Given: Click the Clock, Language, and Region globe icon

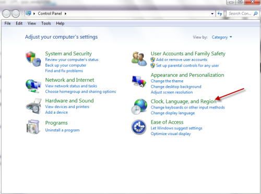Looking at the screenshot, I should point(139,106).
